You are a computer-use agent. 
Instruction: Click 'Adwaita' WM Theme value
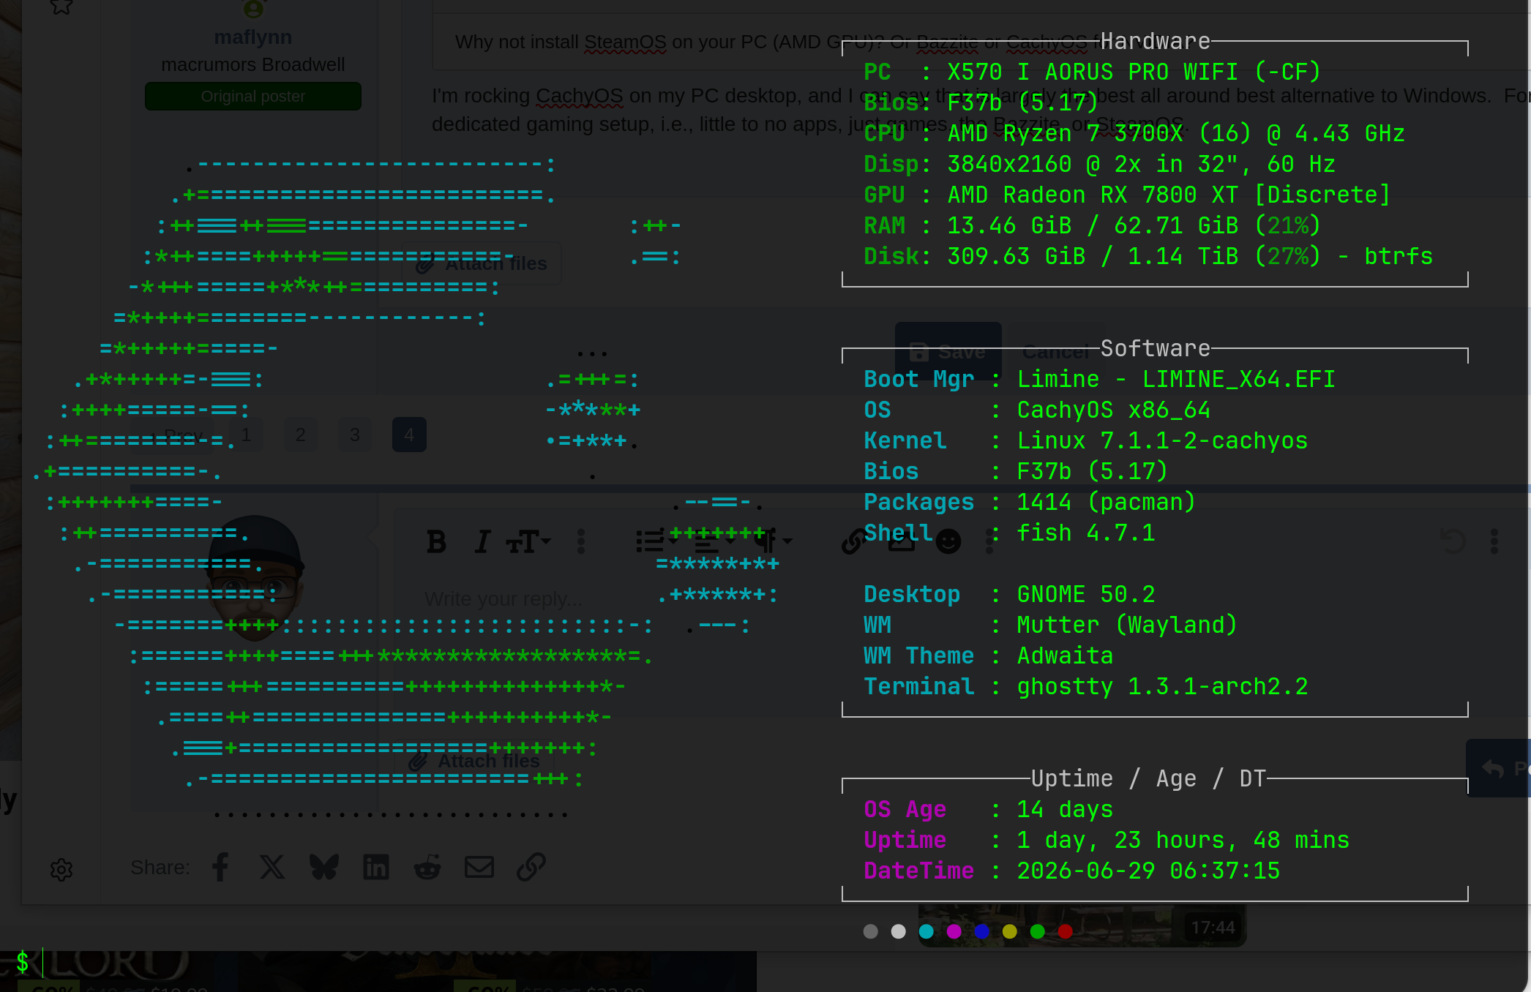click(x=1065, y=656)
